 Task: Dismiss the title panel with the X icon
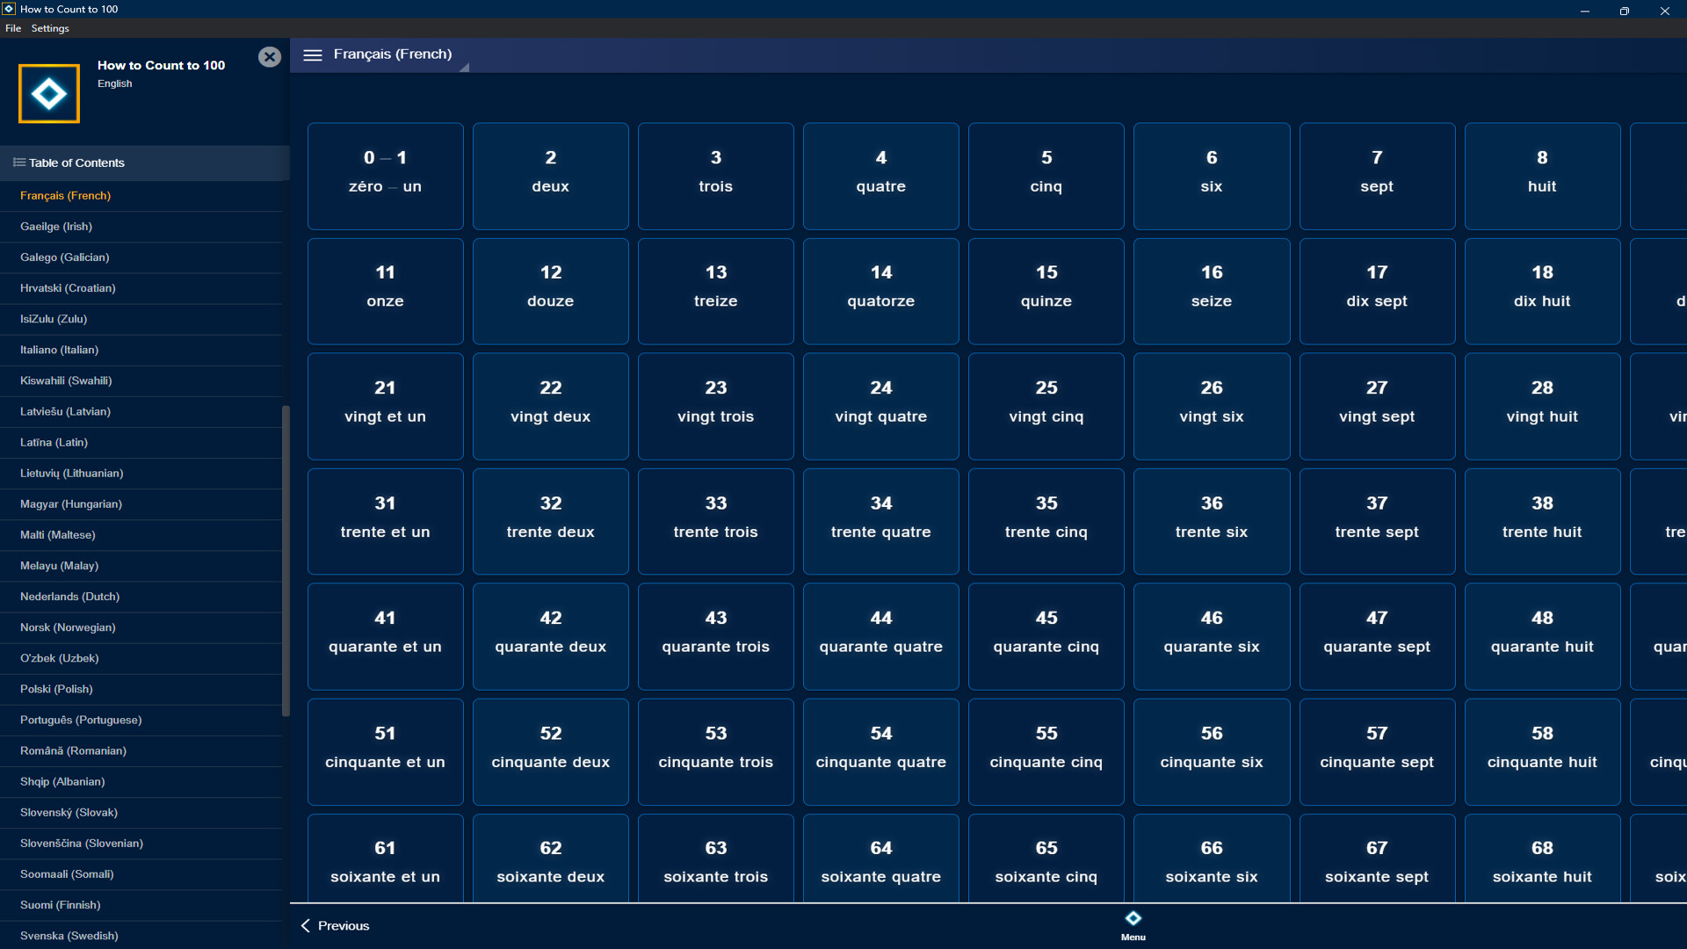tap(269, 56)
